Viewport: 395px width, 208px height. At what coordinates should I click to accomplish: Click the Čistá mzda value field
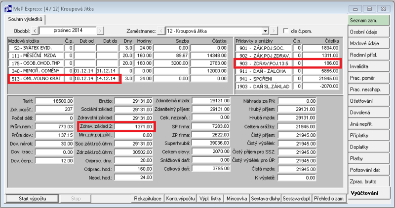point(297,169)
